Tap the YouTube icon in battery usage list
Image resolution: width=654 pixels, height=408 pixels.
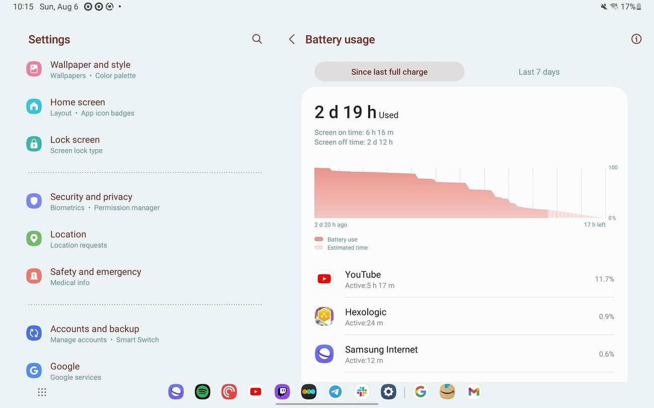(x=324, y=278)
